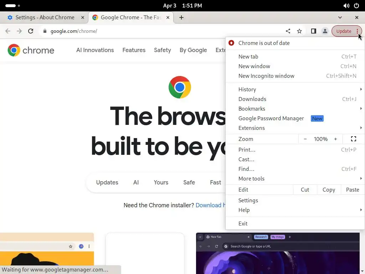Click Copy in Edit row
365x274 pixels.
pos(329,190)
